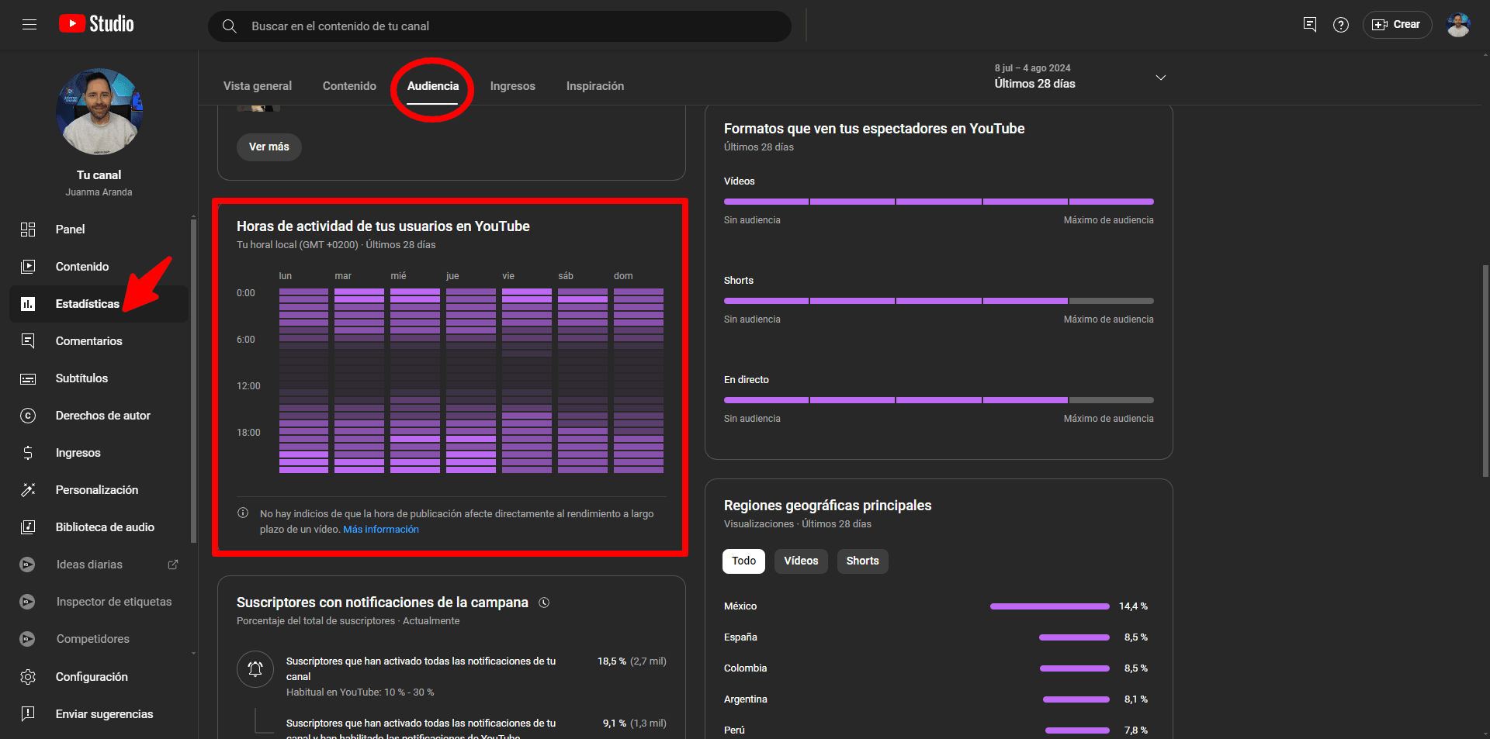Screen dimensions: 1490x739
Task: Click the Biblioteca de audio icon
Action: pos(28,527)
